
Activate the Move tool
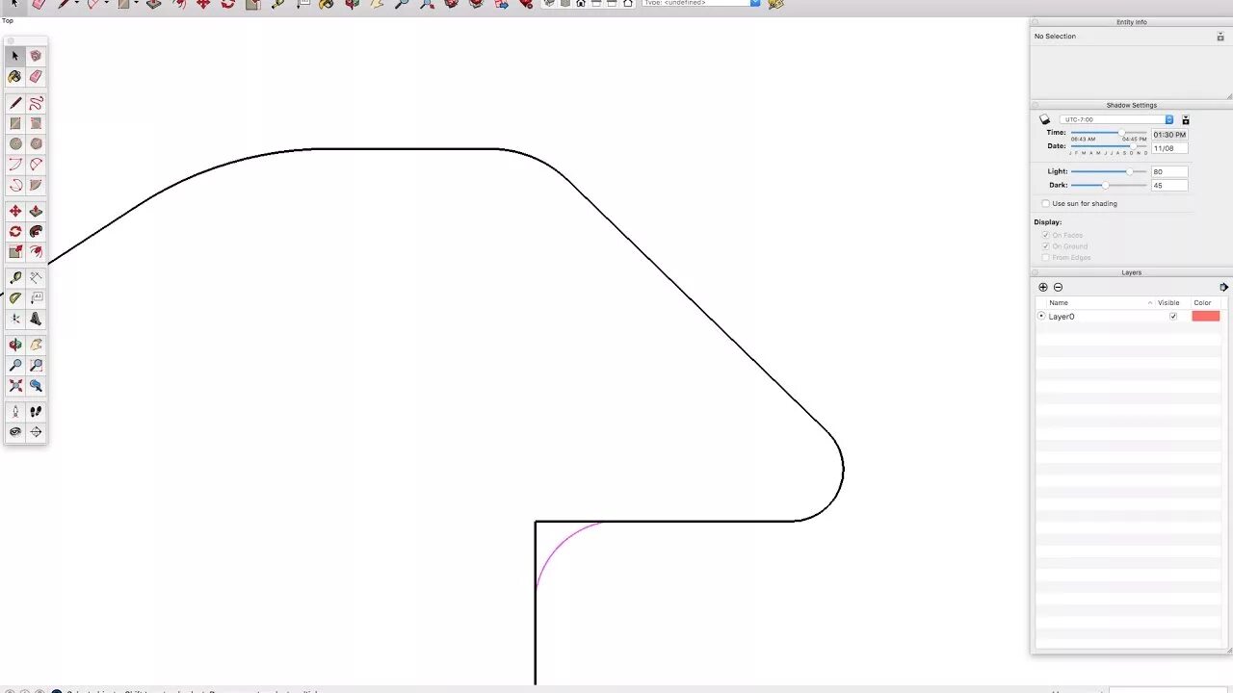click(x=15, y=211)
